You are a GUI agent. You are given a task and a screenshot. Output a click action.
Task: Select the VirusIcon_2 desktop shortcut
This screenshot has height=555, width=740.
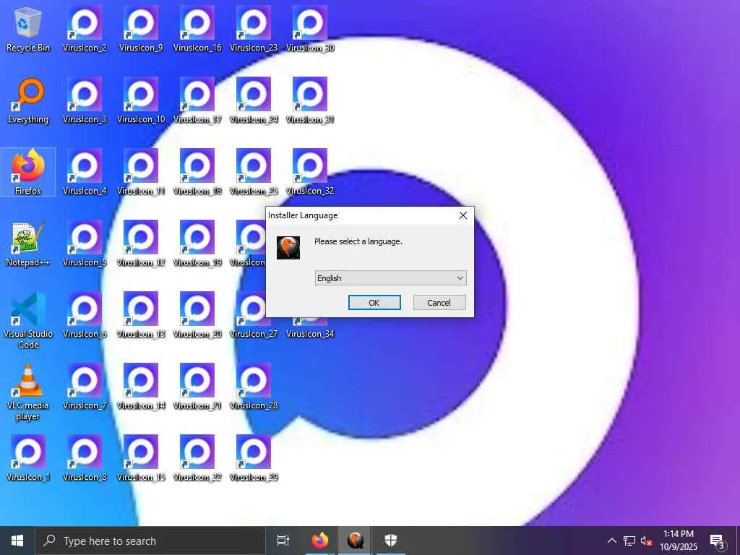(85, 29)
